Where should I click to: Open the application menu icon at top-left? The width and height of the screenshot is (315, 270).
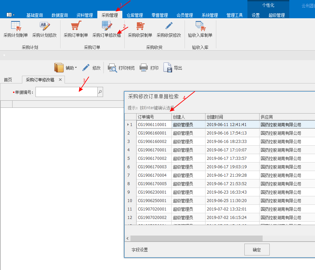pyautogui.click(x=10, y=15)
